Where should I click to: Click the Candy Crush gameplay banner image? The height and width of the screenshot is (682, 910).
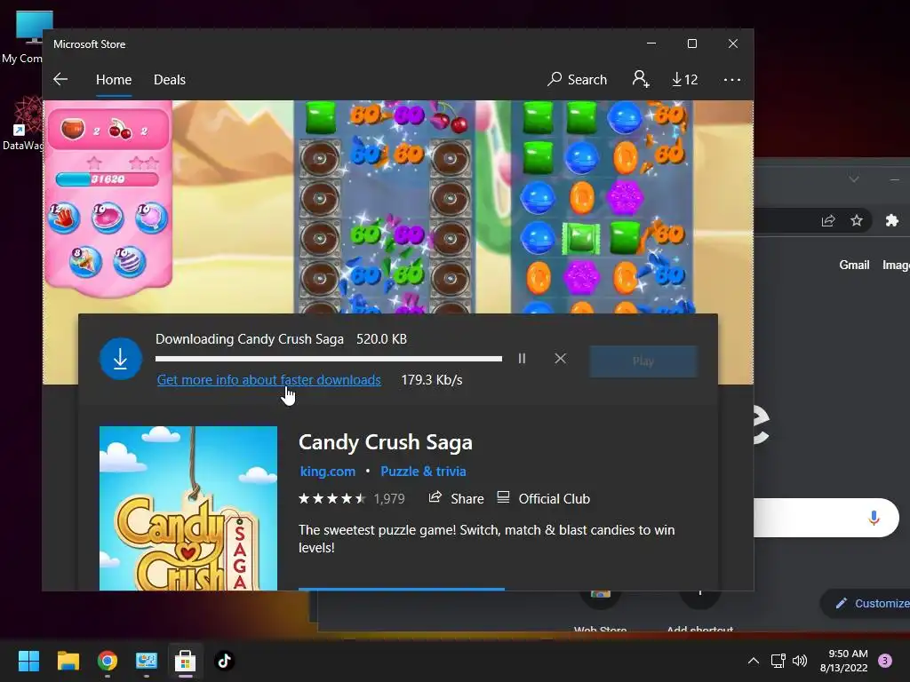(398, 207)
